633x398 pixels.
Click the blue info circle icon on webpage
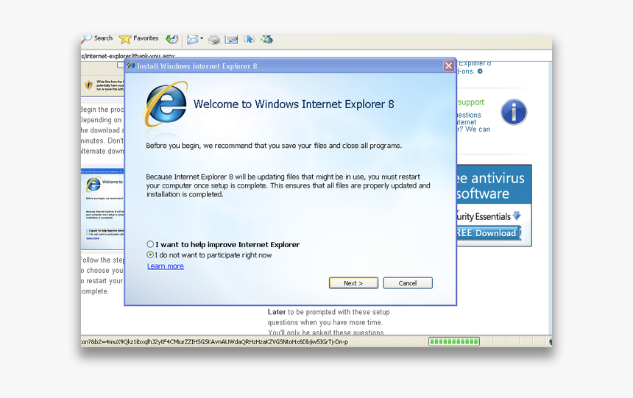(514, 112)
